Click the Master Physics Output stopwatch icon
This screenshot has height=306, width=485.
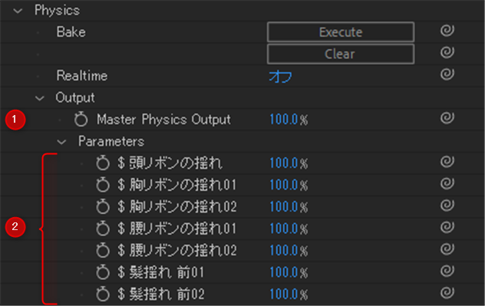coord(81,120)
